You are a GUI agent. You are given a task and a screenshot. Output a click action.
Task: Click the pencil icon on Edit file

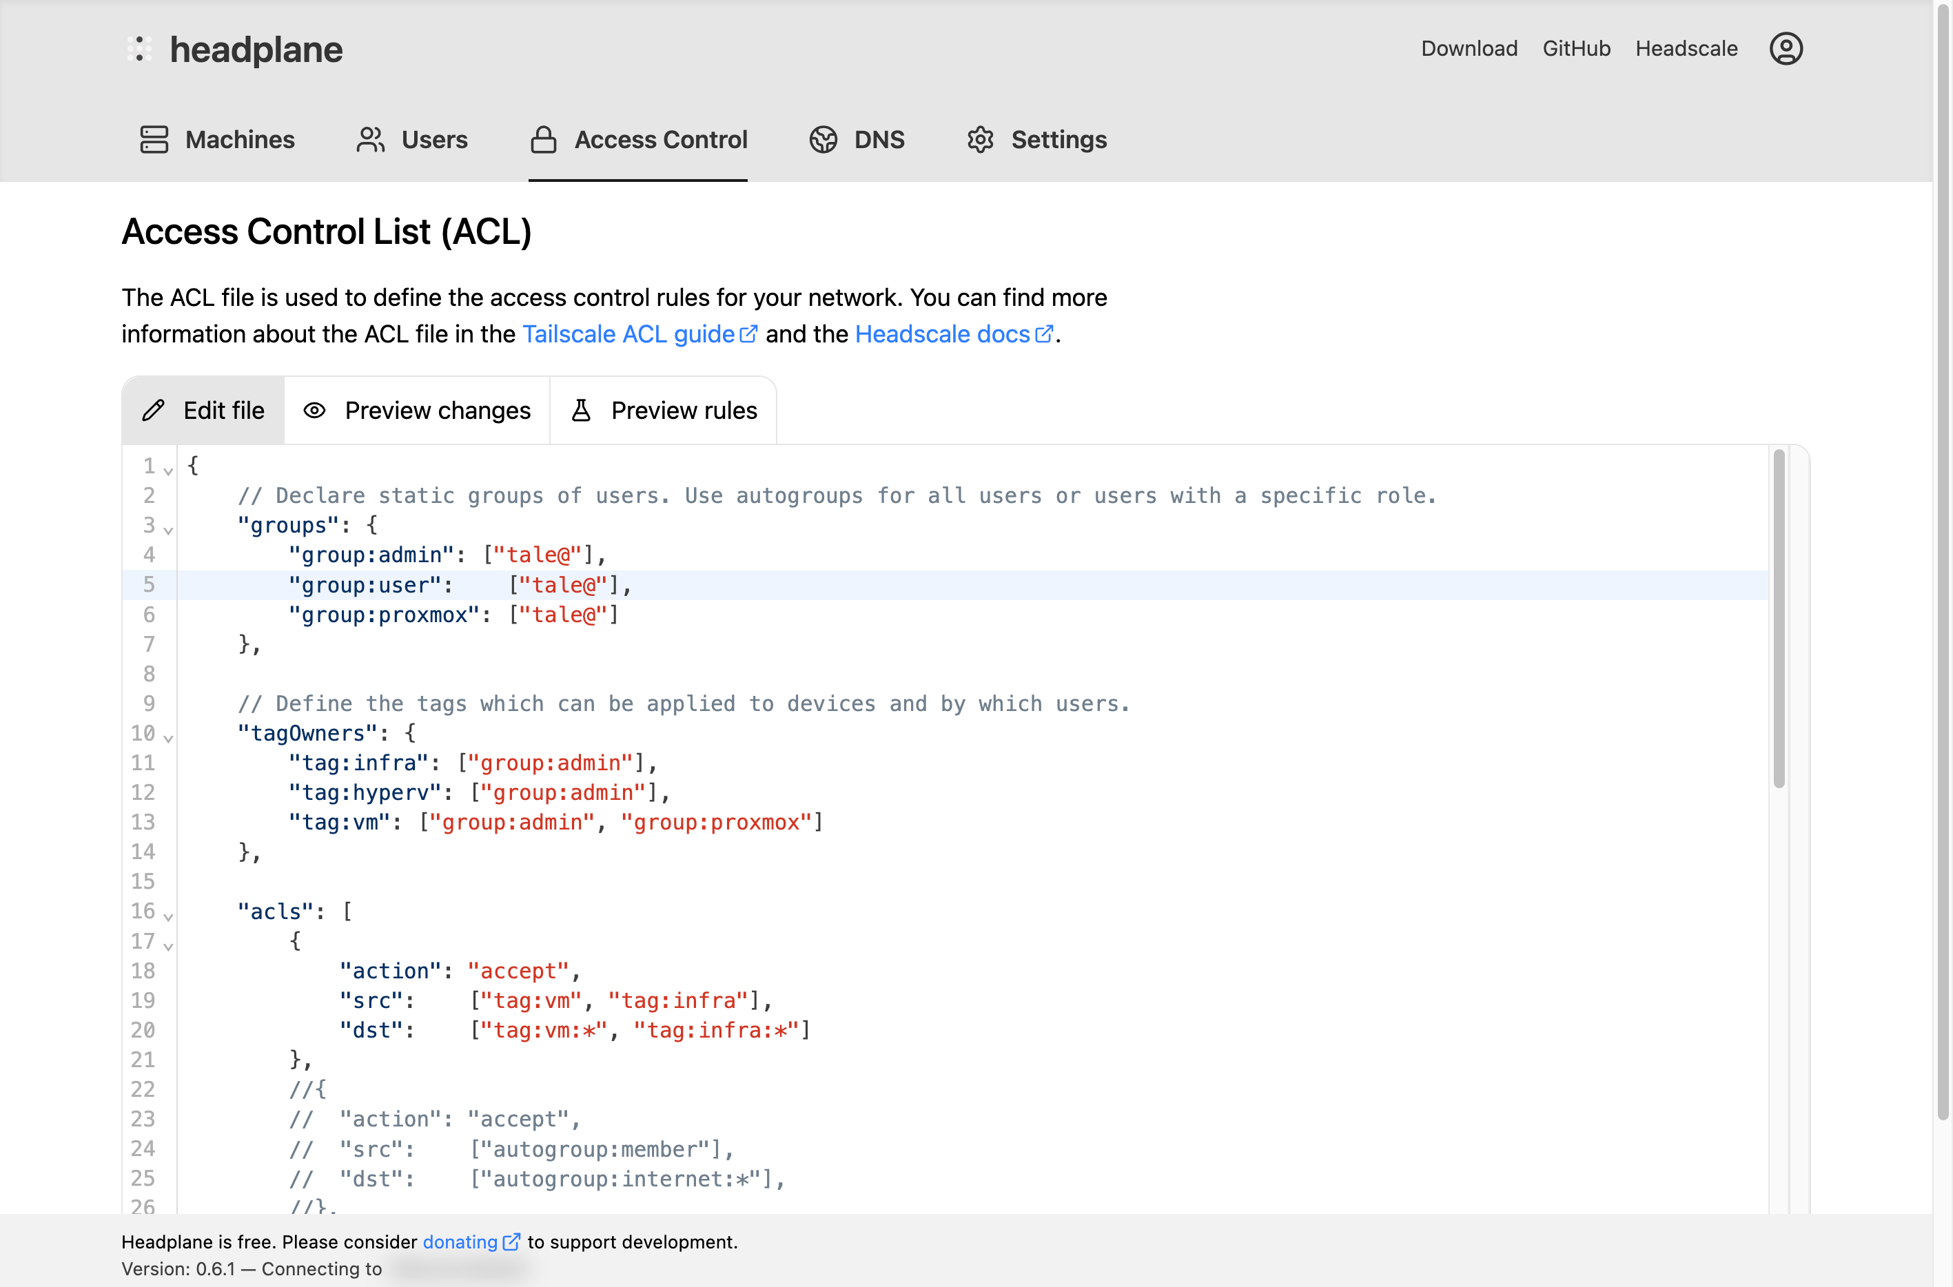(154, 411)
